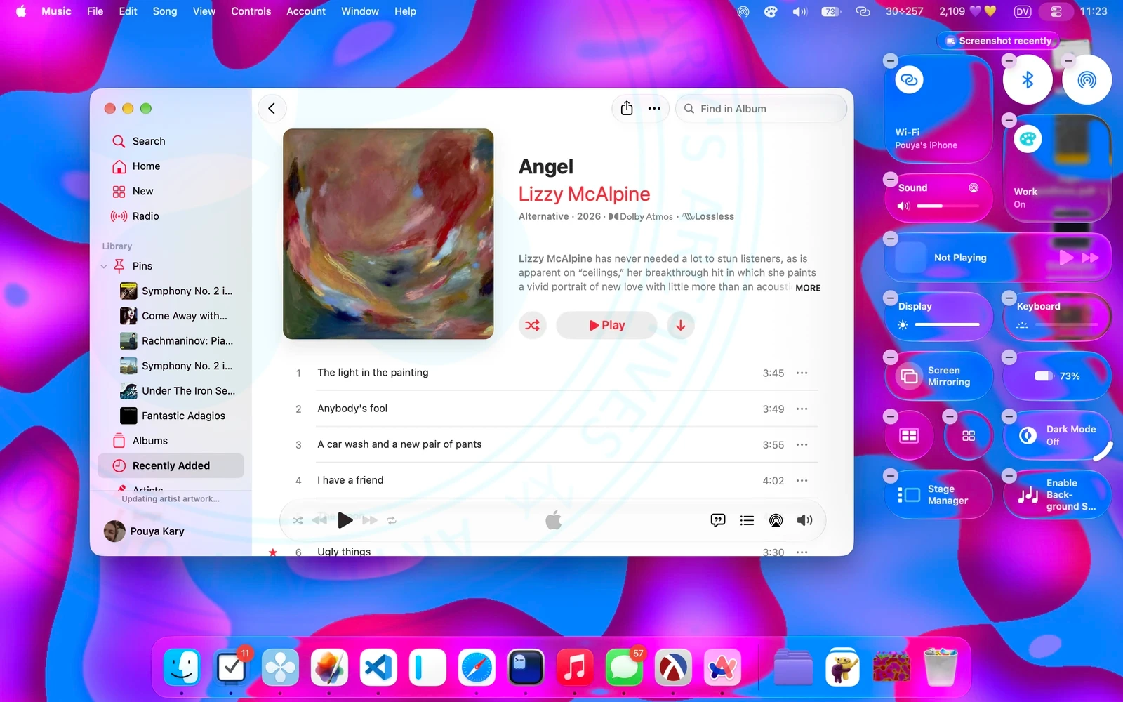The height and width of the screenshot is (702, 1123).
Task: Open the Controls menu
Action: (x=251, y=11)
